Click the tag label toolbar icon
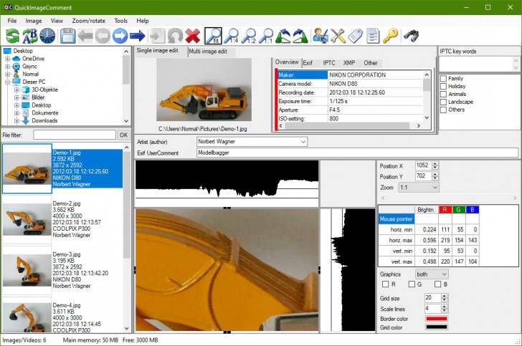The width and height of the screenshot is (522, 346). (x=355, y=36)
